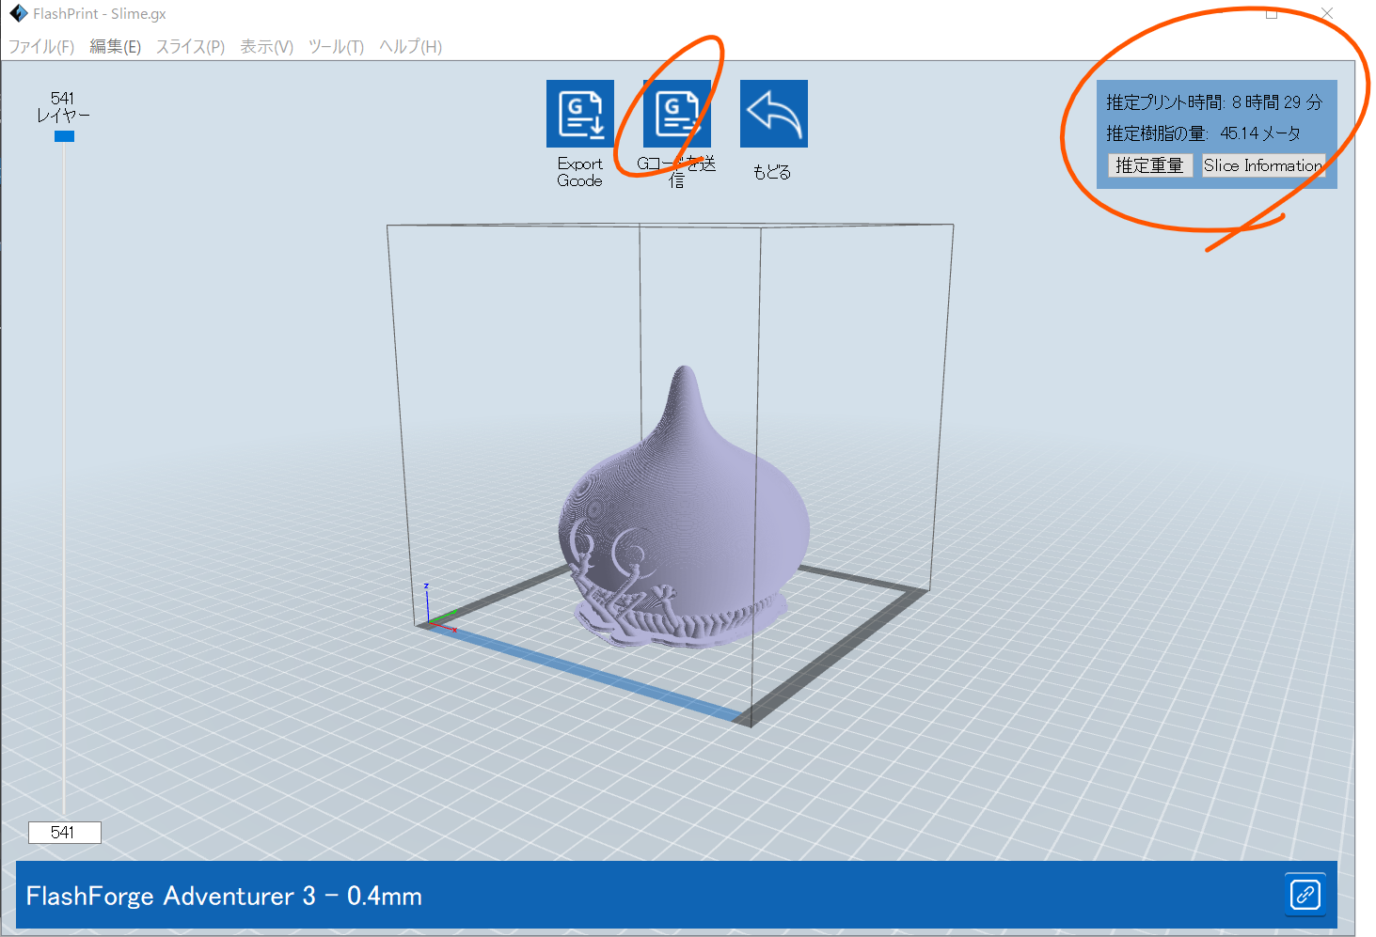Screen dimensions: 1376x937
Task: Open the スライス(P) menu
Action: (x=190, y=46)
